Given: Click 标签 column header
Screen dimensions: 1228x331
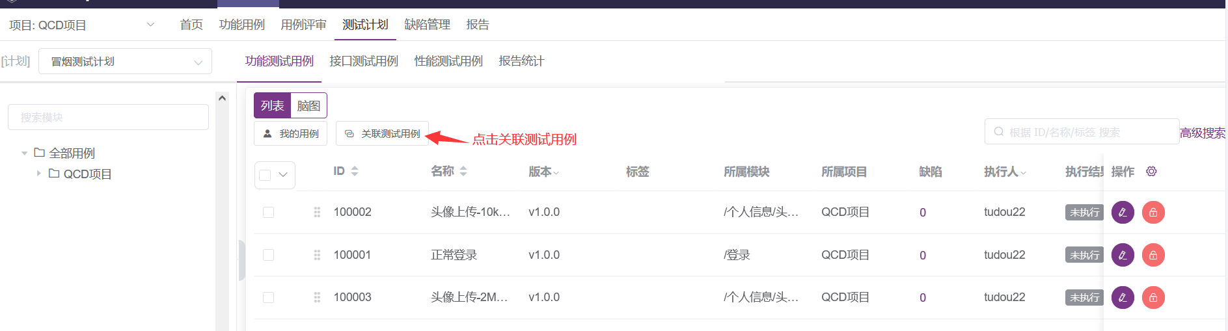Looking at the screenshot, I should (x=637, y=172).
